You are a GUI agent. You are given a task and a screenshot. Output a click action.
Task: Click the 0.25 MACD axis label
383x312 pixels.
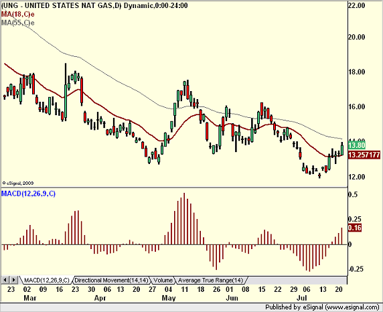click(x=354, y=219)
